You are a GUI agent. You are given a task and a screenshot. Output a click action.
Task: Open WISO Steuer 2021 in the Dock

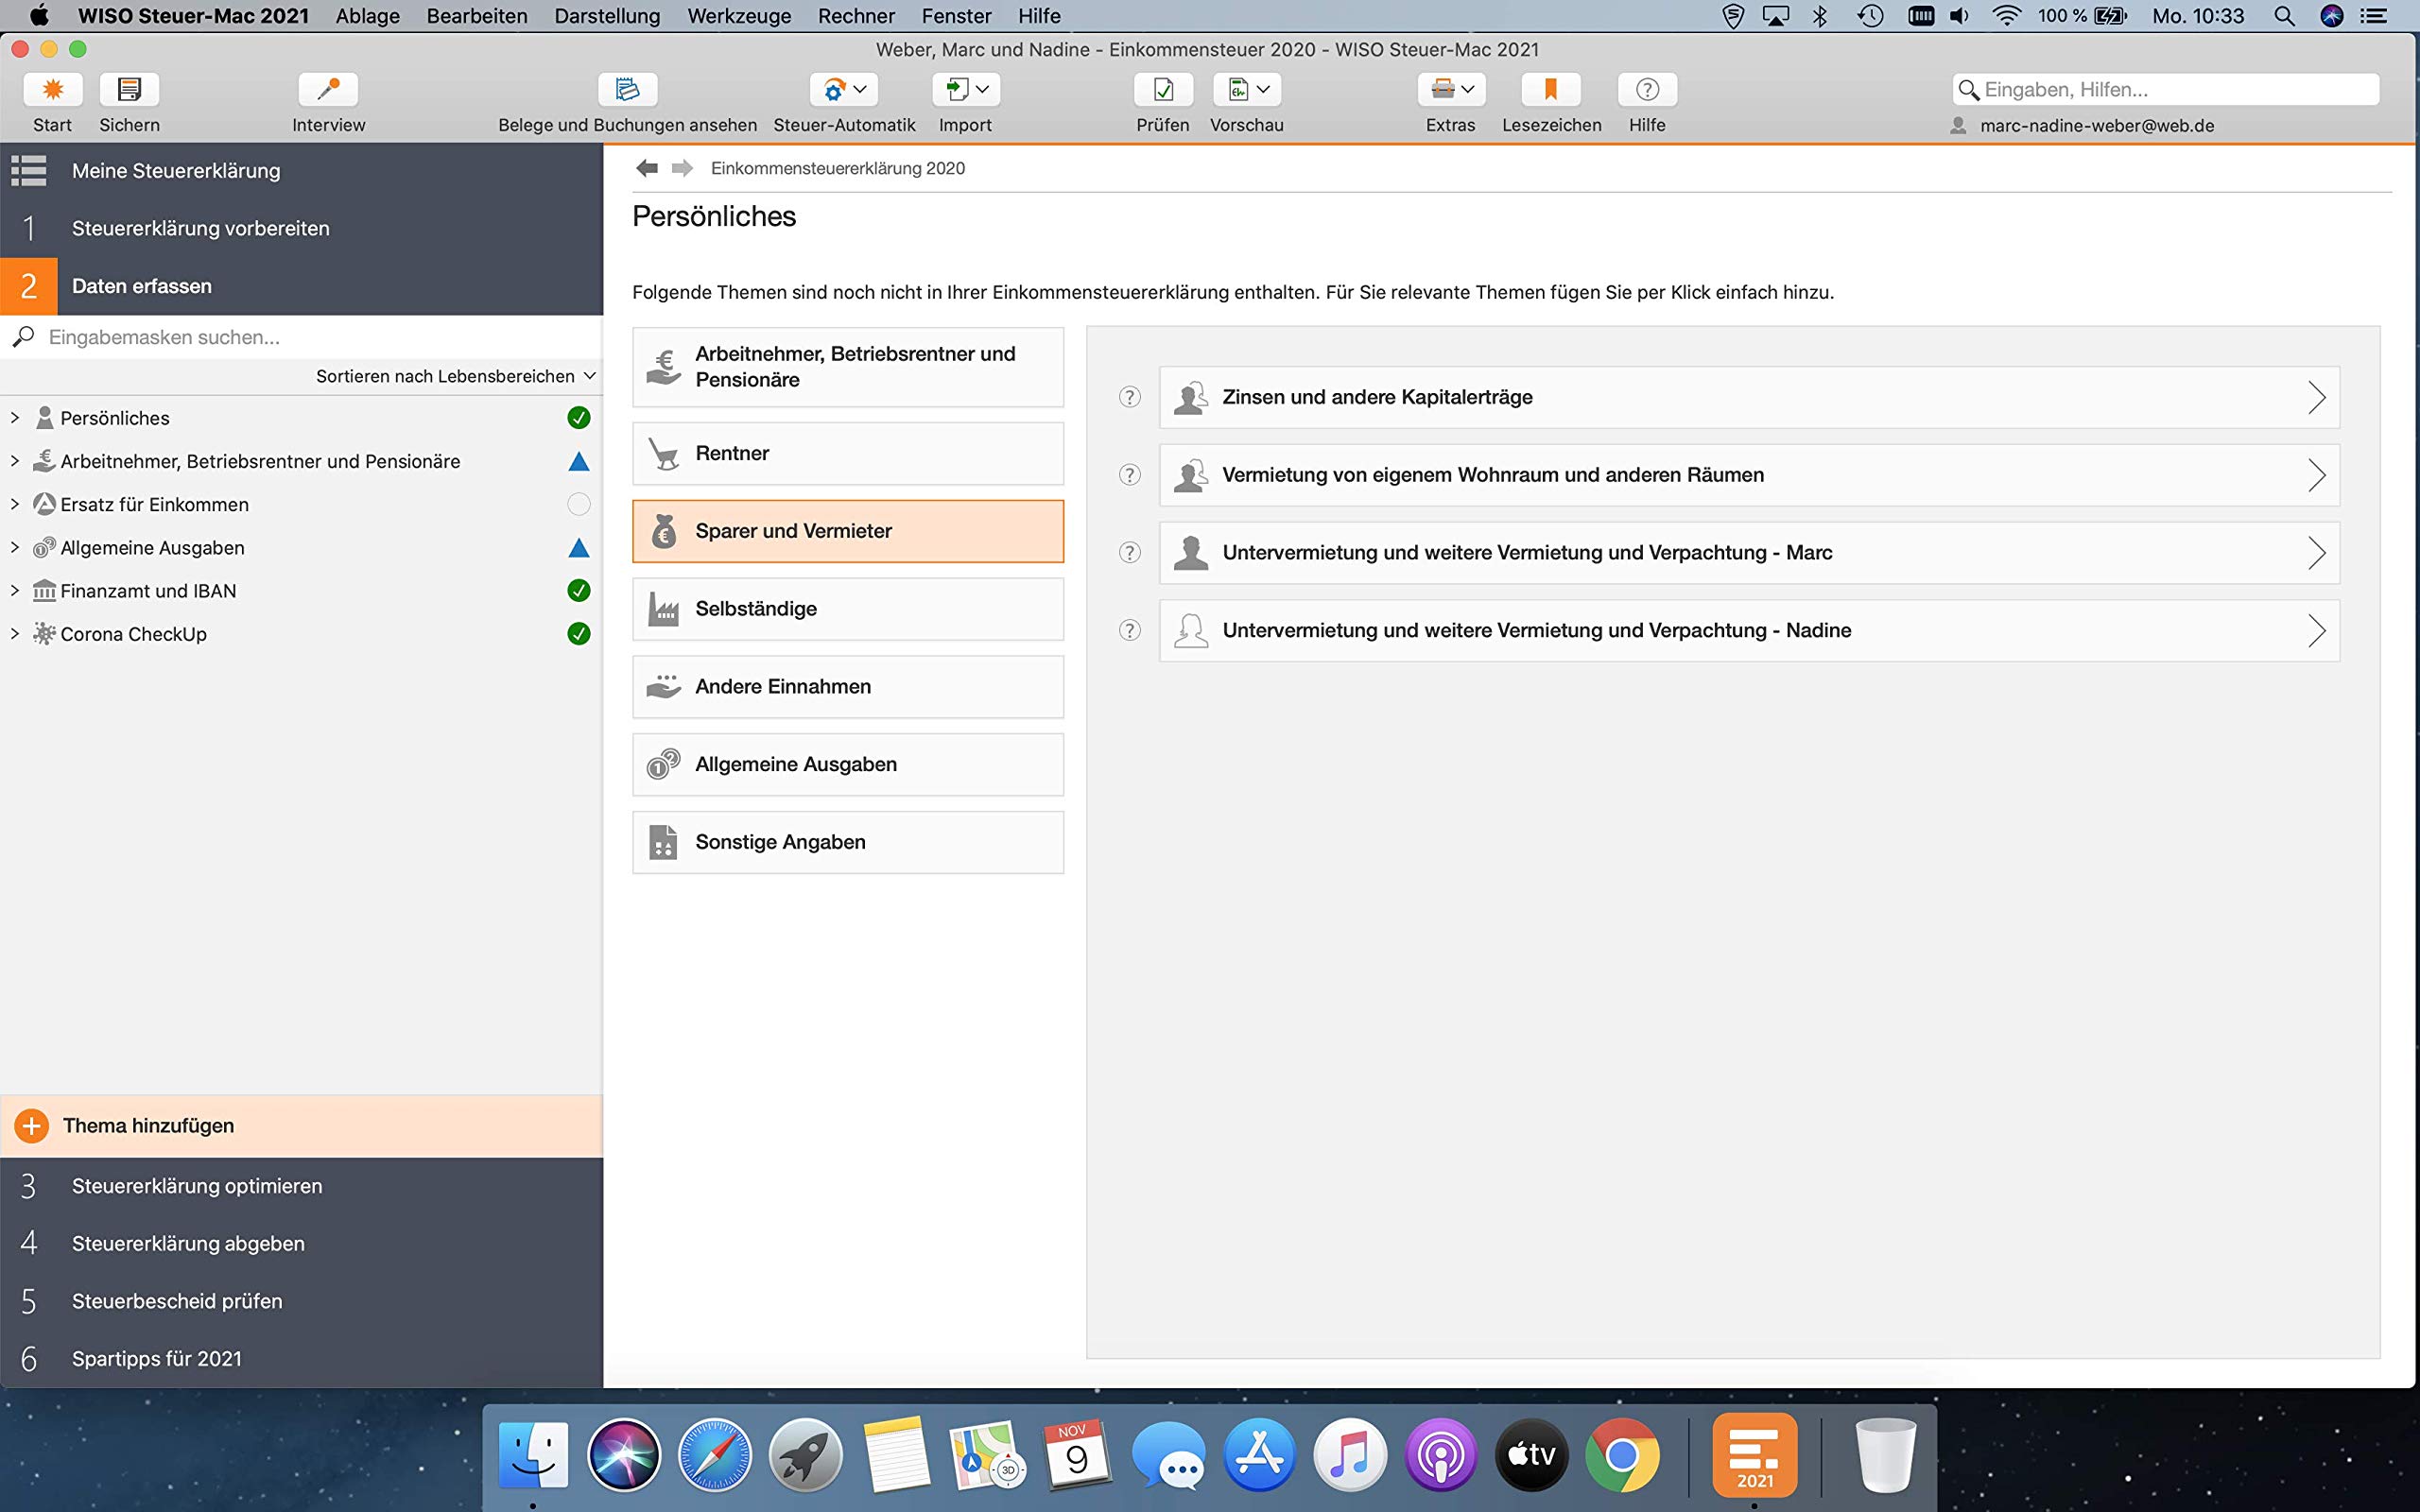click(x=1755, y=1455)
